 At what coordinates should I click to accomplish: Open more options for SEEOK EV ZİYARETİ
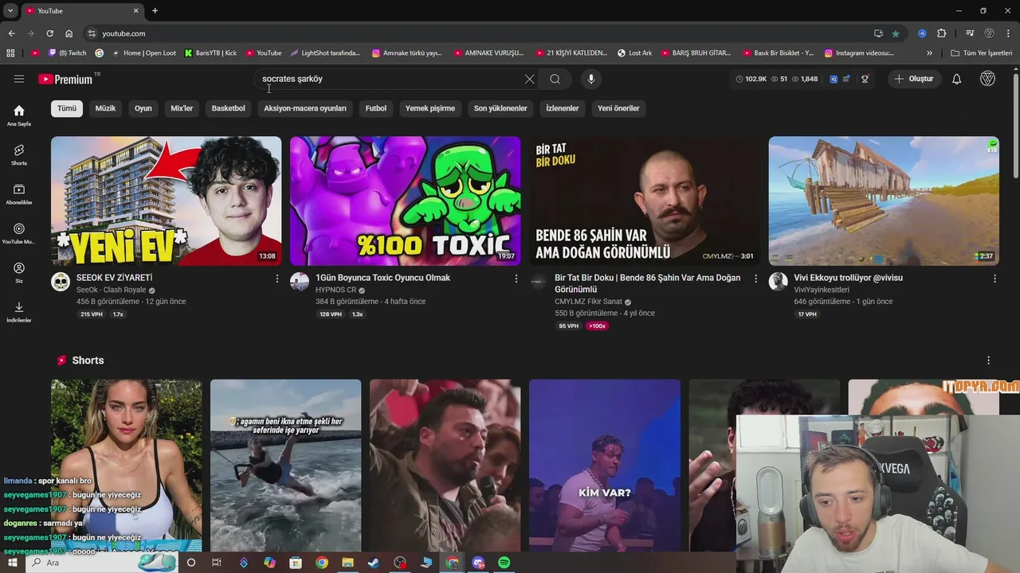(x=277, y=279)
